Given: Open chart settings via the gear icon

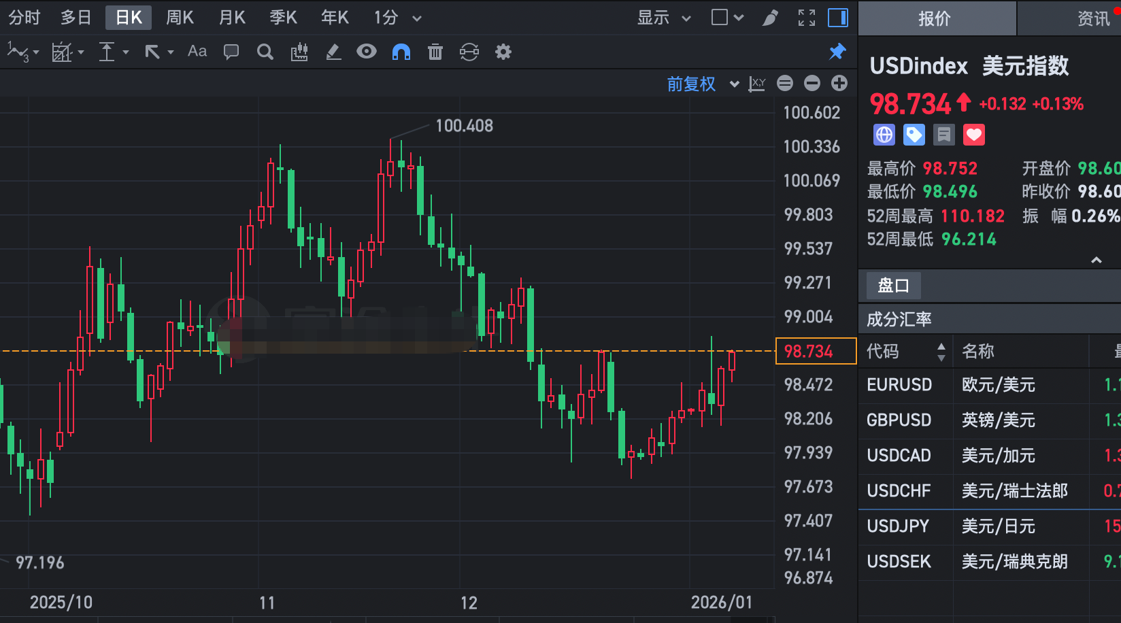Looking at the screenshot, I should click(503, 52).
